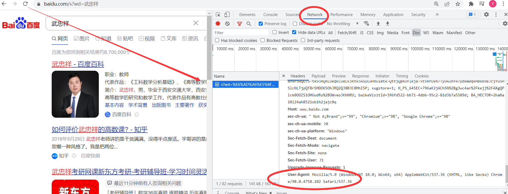Reload the page with refresh icon
The image size is (508, 194).
pyautogui.click(x=25, y=4)
